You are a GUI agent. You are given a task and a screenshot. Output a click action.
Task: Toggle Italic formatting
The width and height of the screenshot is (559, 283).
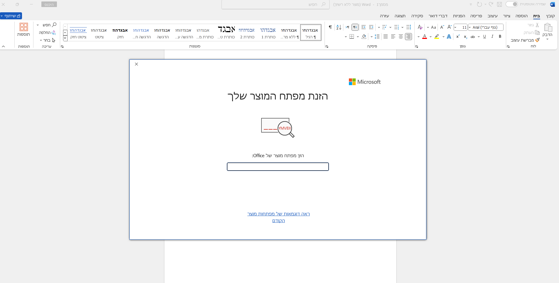click(492, 37)
